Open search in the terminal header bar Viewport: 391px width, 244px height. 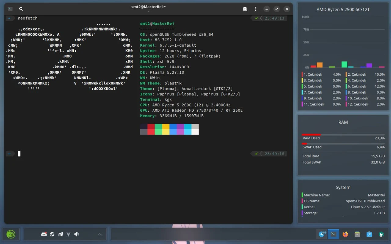pos(21,9)
